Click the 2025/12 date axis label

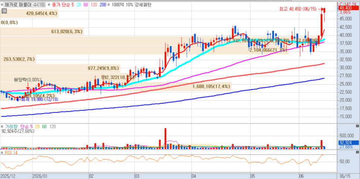pyautogui.click(x=7, y=176)
